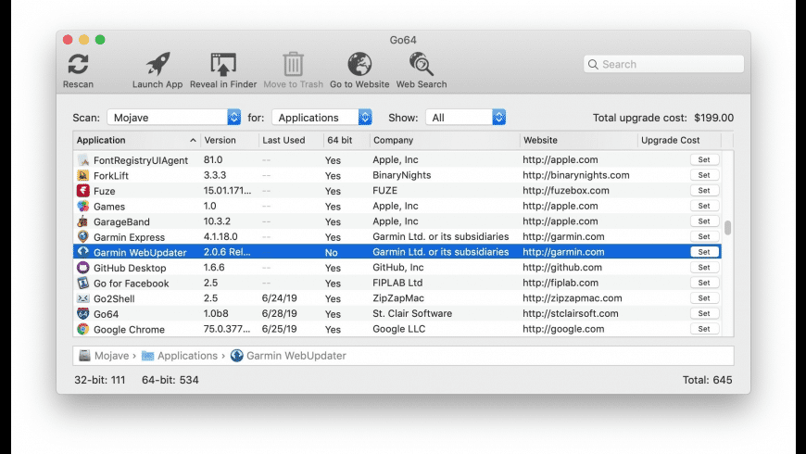Click the St. Clair Software company cell
The height and width of the screenshot is (454, 806).
tap(412, 314)
